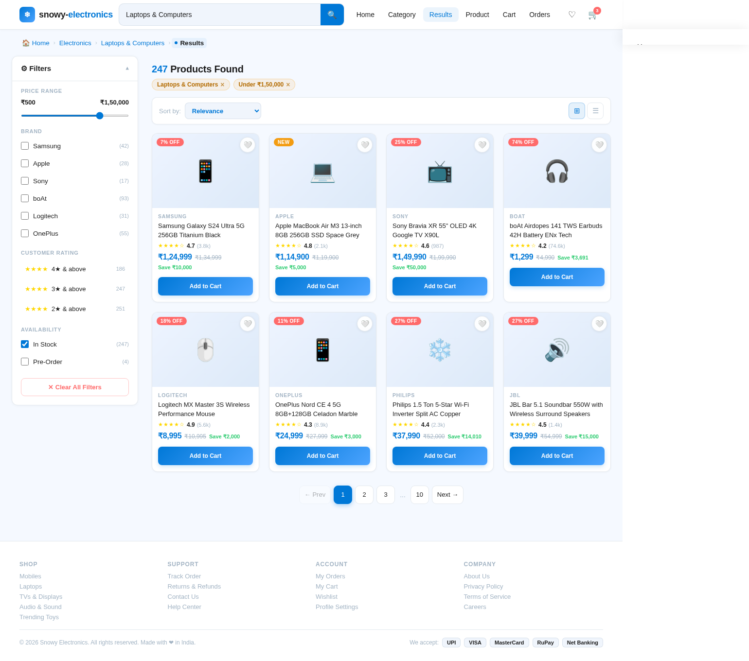The height and width of the screenshot is (661, 749).
Task: Wishlist heart on Apple MacBook Air card
Action: pyautogui.click(x=365, y=145)
